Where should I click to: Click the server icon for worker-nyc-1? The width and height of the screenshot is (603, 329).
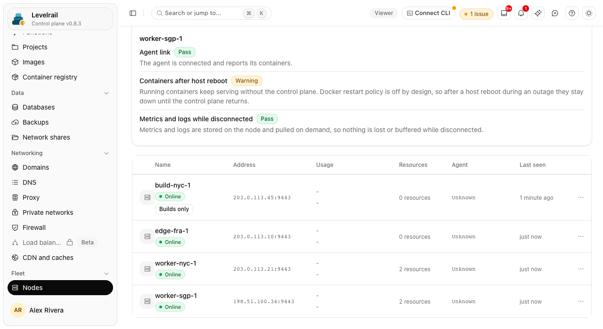[x=147, y=269]
